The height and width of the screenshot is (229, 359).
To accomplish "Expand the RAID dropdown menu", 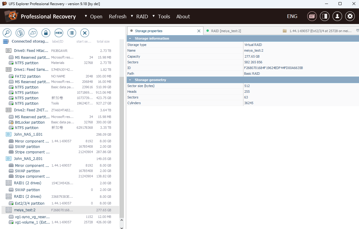I will [x=132, y=16].
